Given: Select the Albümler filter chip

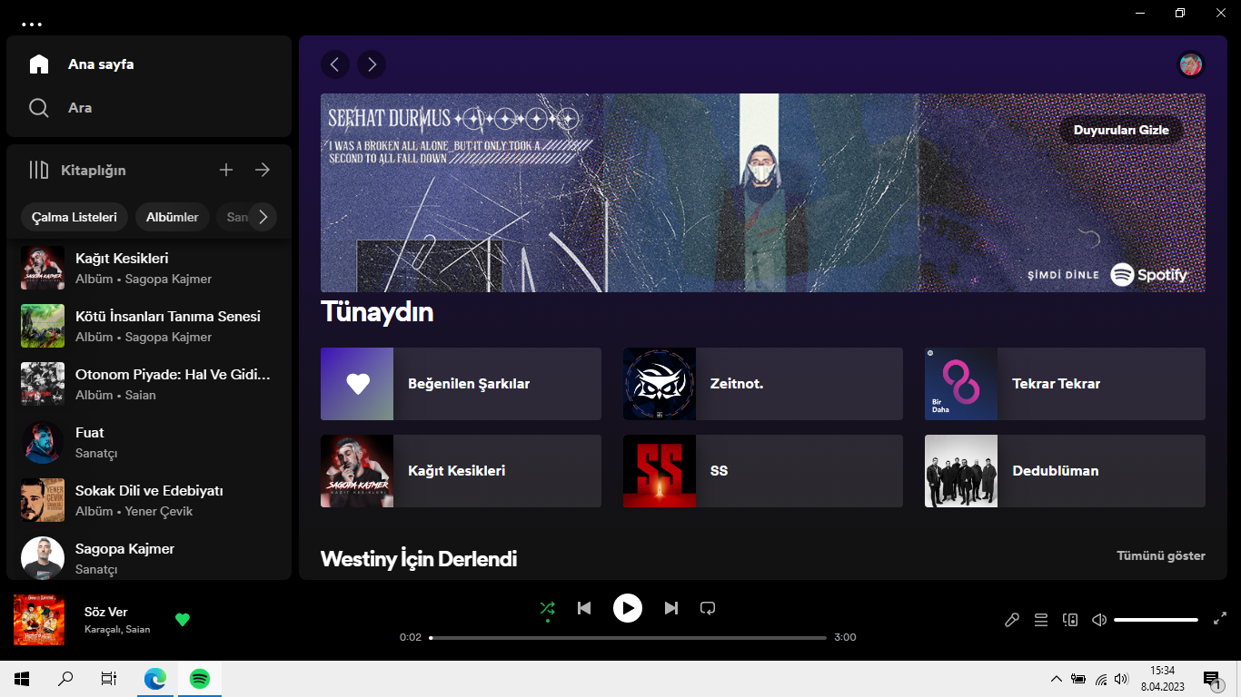Looking at the screenshot, I should (173, 217).
